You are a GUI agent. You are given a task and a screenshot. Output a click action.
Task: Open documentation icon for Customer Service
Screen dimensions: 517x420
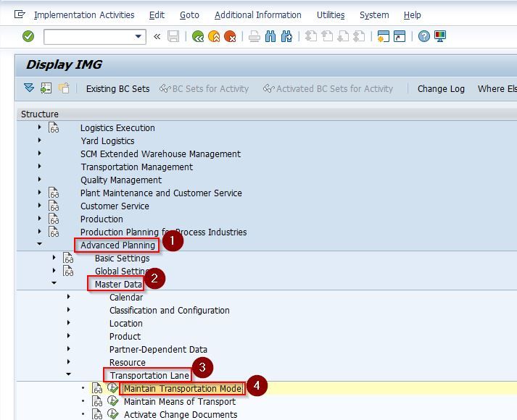tap(54, 206)
